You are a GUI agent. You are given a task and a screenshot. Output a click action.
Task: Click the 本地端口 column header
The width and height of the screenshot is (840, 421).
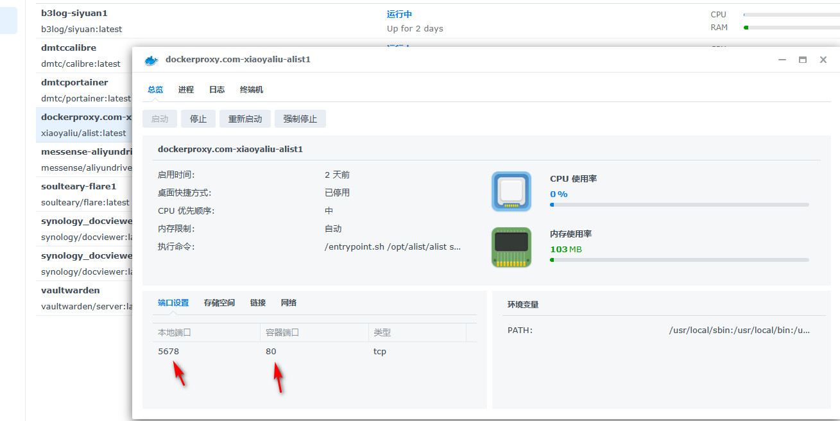click(x=206, y=332)
